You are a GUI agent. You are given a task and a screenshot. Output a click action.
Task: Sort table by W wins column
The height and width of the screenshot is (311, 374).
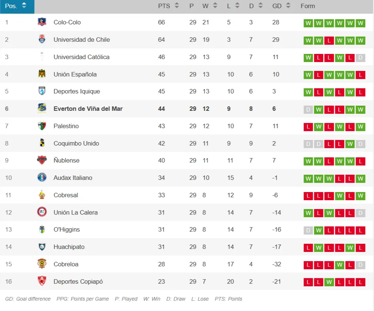point(215,6)
